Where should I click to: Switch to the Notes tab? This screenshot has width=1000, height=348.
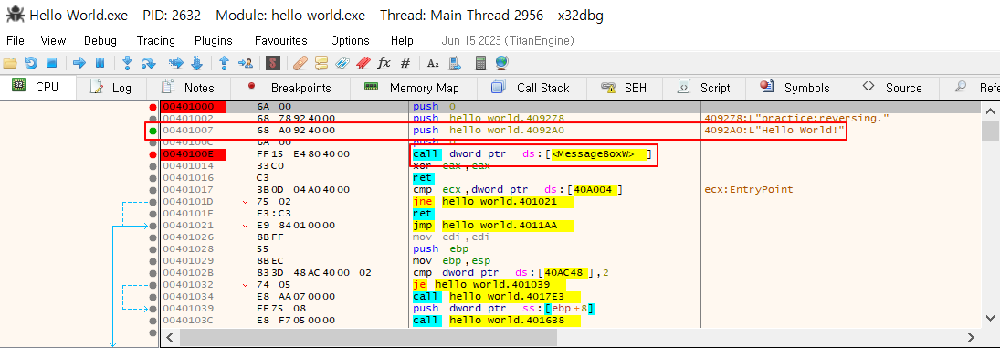[x=188, y=88]
